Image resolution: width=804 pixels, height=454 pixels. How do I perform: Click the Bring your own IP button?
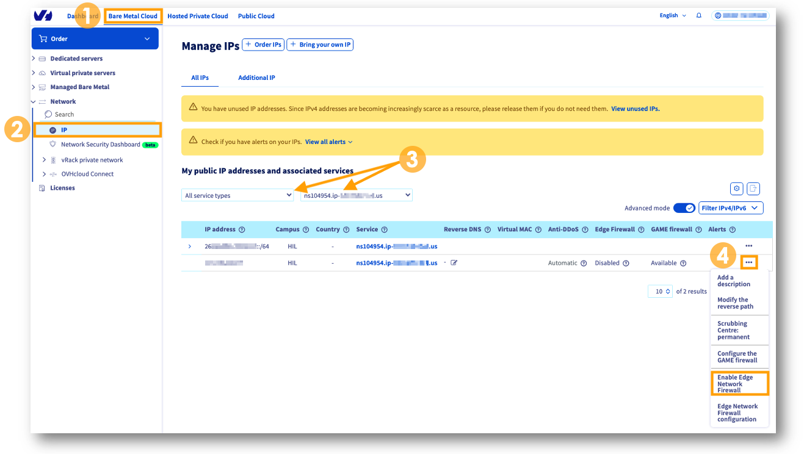(x=320, y=44)
